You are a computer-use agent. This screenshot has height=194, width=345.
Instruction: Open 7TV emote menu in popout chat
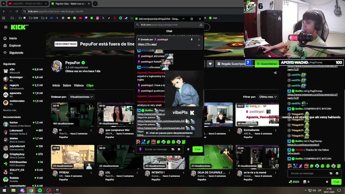click(173, 149)
